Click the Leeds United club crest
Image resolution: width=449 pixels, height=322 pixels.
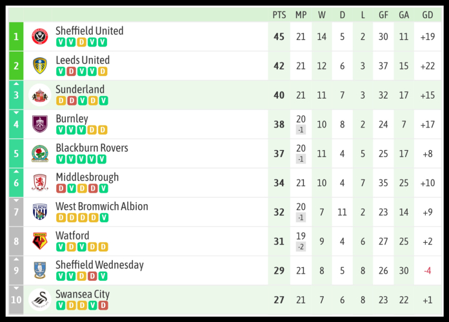coord(40,66)
